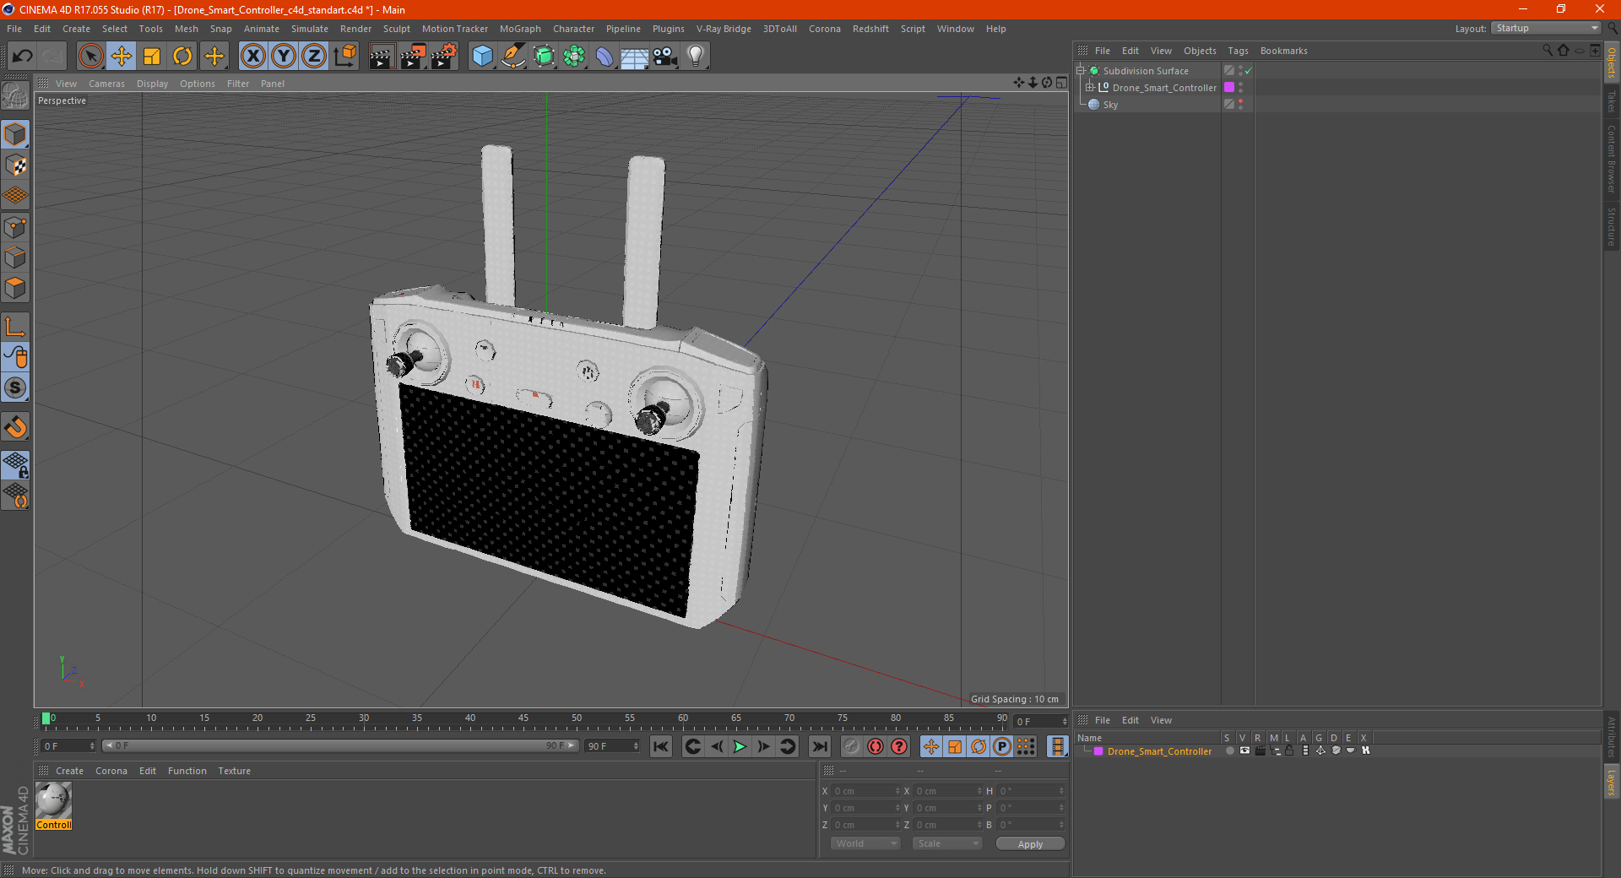Click the X position input field
This screenshot has width=1621, height=878.
click(x=865, y=791)
